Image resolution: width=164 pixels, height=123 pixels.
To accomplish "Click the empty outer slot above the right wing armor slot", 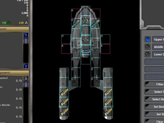I will [105, 39].
